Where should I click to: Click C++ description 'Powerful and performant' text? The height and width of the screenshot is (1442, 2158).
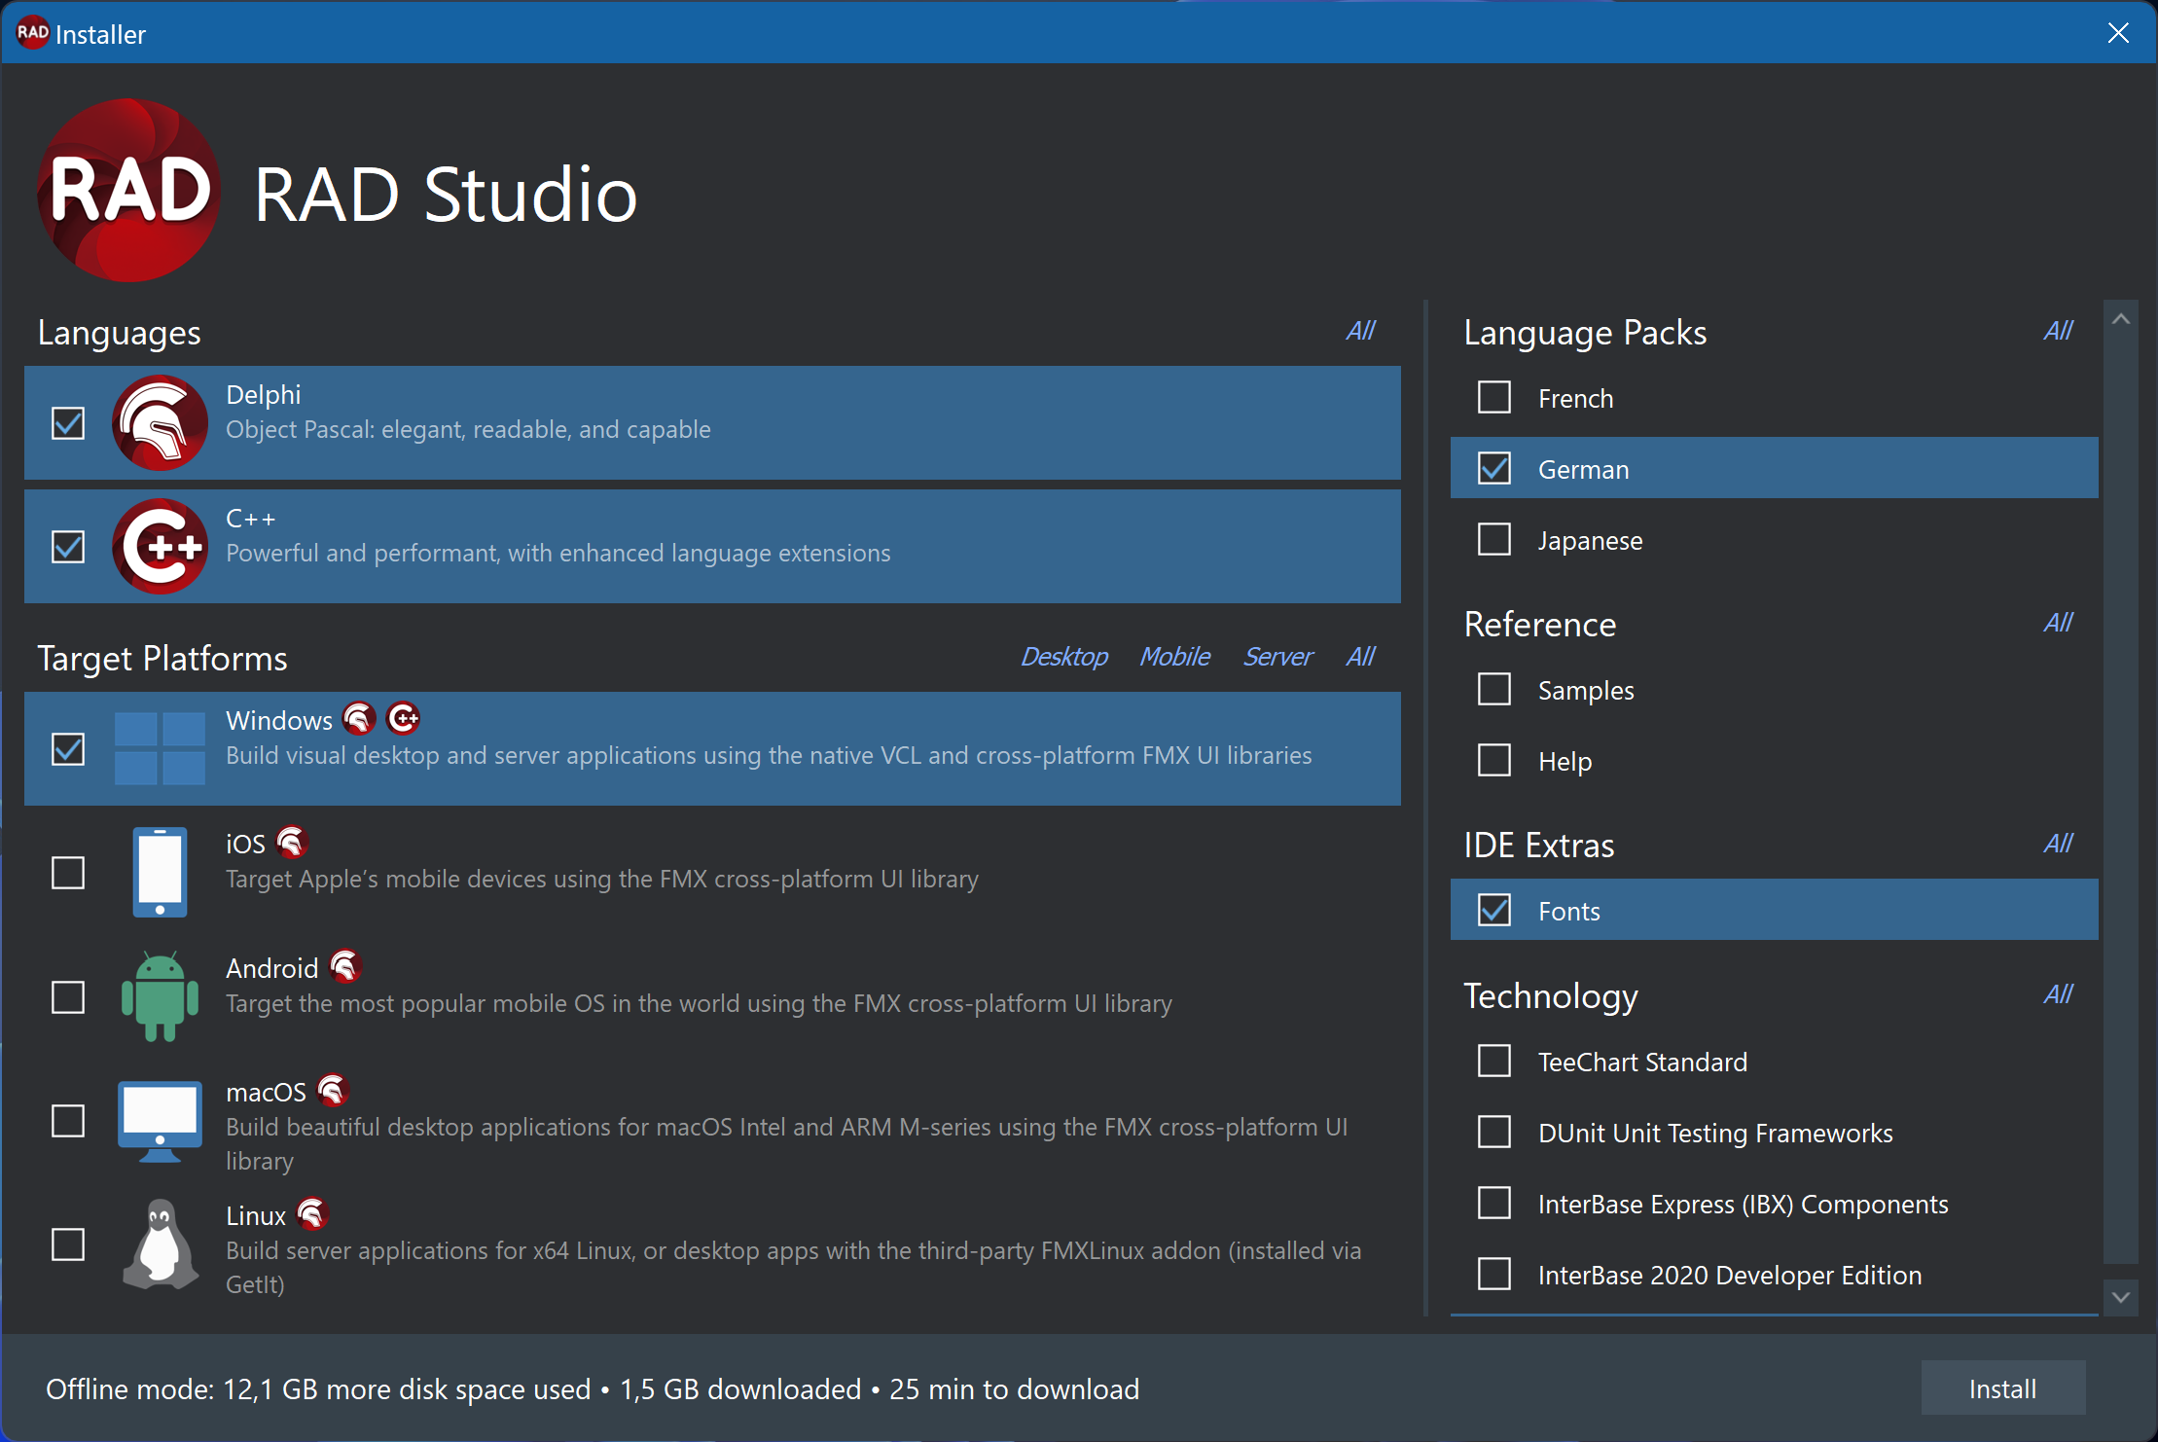pyautogui.click(x=557, y=553)
